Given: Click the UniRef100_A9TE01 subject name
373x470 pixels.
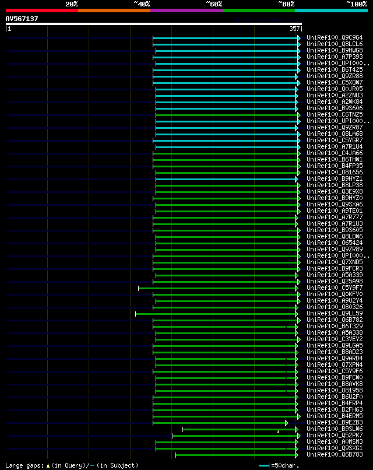Looking at the screenshot, I should pyautogui.click(x=335, y=211).
